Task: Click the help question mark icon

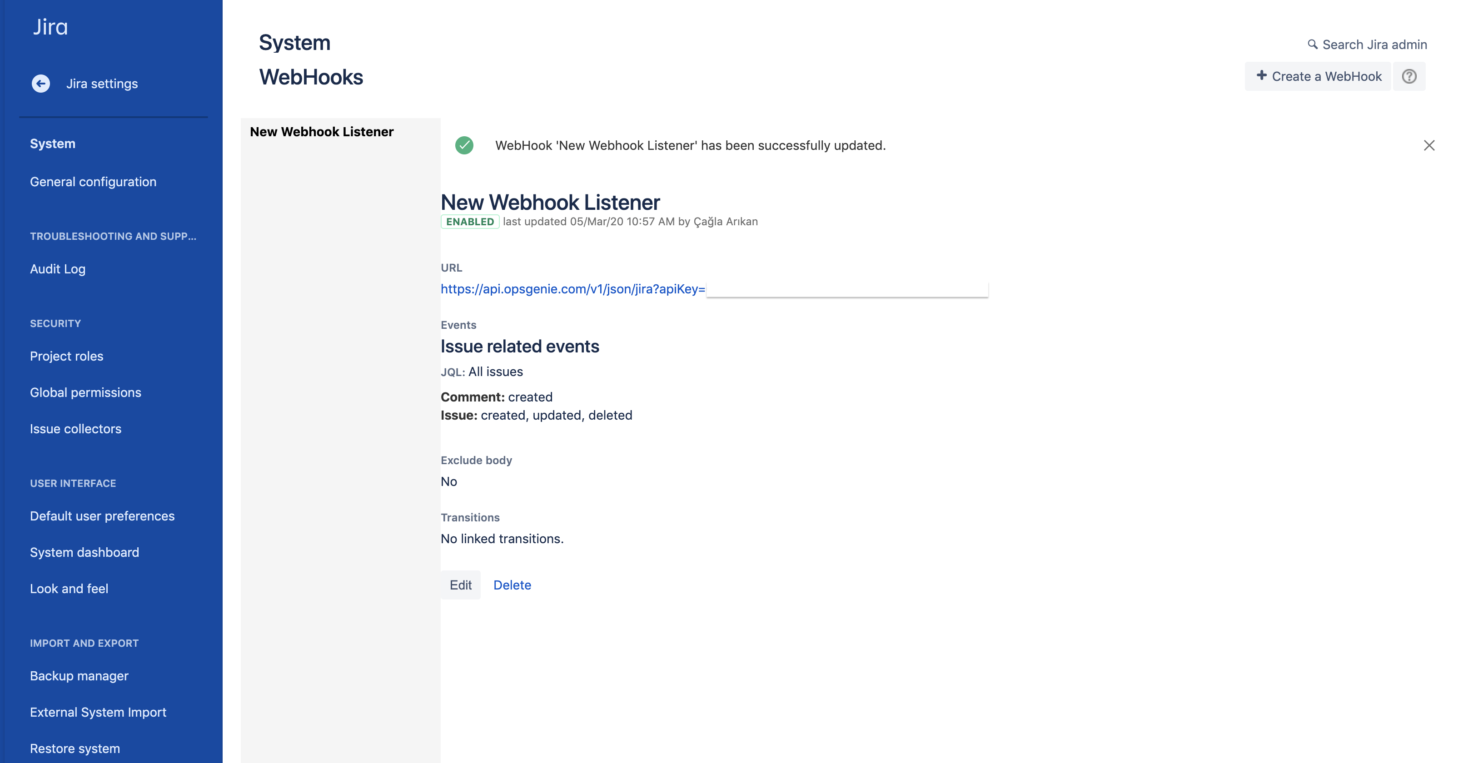Action: [x=1410, y=76]
